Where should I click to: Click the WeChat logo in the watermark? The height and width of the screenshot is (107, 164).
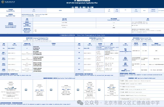pos(80,102)
